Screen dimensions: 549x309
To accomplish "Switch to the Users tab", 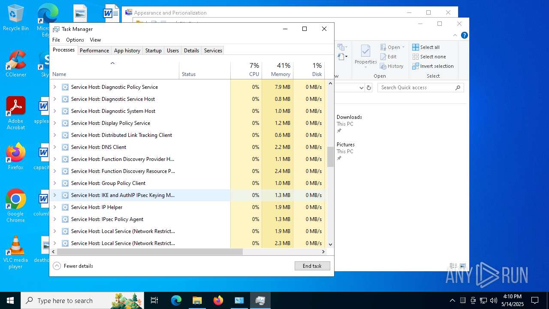I will click(x=173, y=51).
